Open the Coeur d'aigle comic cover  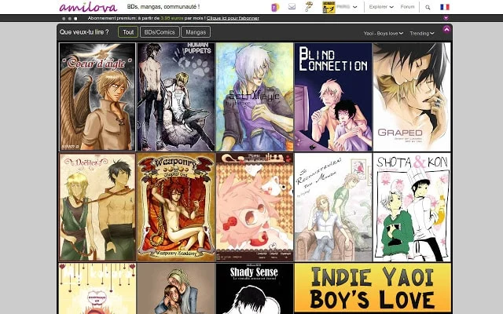pyautogui.click(x=97, y=97)
